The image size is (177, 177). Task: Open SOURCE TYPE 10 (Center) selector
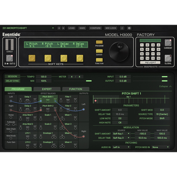(x=162, y=114)
